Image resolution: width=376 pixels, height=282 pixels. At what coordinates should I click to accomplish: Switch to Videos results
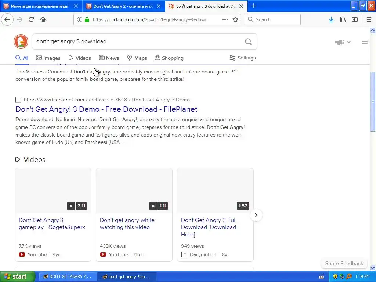[x=80, y=58]
